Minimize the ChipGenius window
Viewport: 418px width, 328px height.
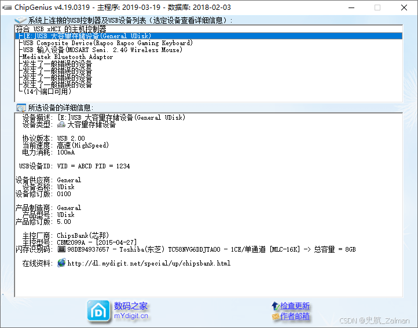(x=351, y=8)
